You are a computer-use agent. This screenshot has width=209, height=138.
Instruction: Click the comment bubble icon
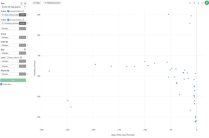coord(190,3)
